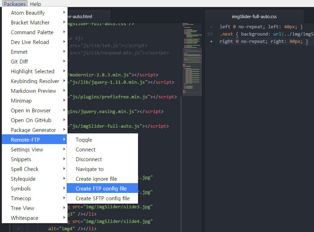Choose Disconnect in the Remote-FTP submenu
This screenshot has height=232, width=314.
pos(102,159)
